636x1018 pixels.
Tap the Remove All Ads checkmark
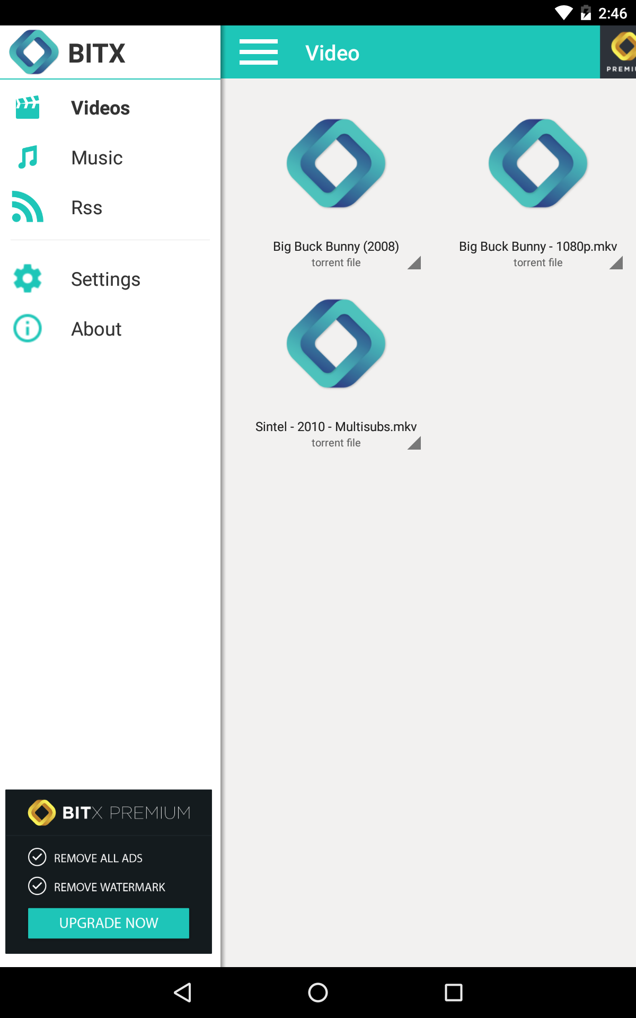(x=37, y=857)
